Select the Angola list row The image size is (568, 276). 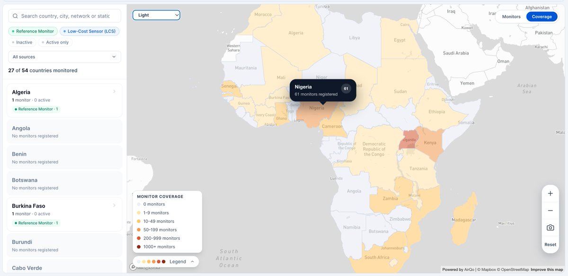pos(64,132)
